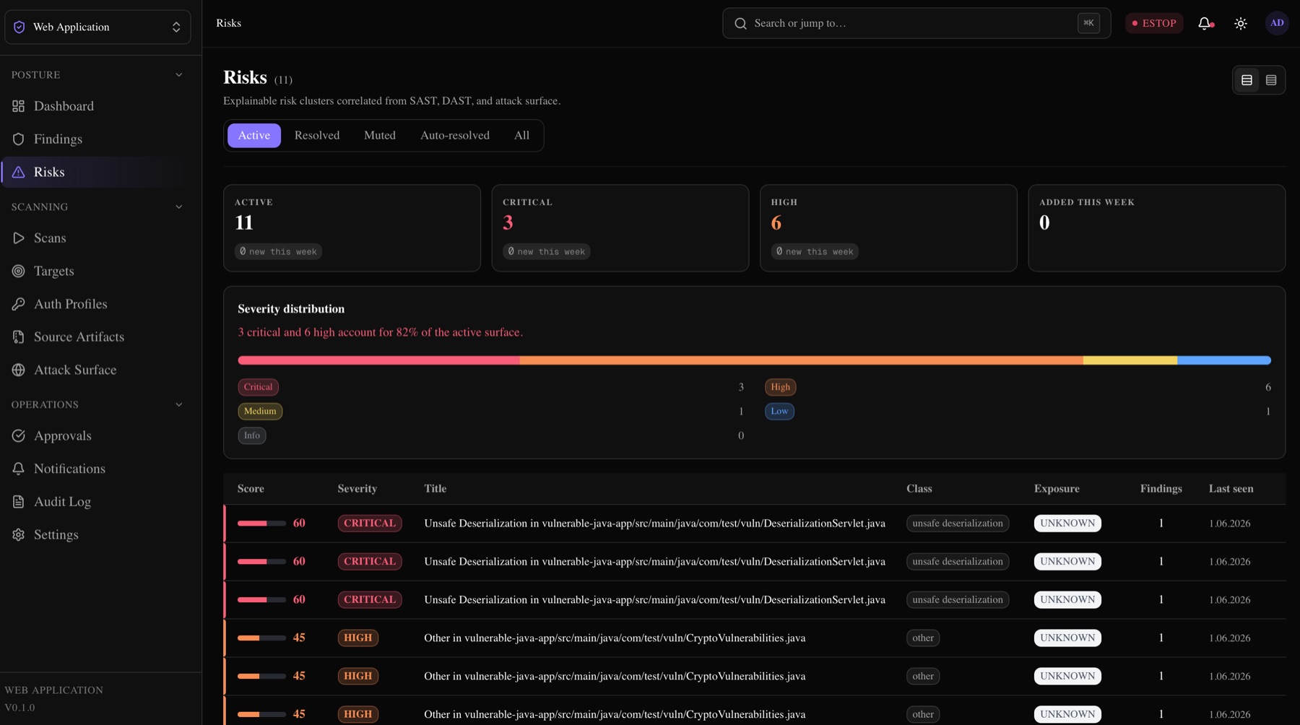Click the Risks warning triangle icon

[19, 173]
